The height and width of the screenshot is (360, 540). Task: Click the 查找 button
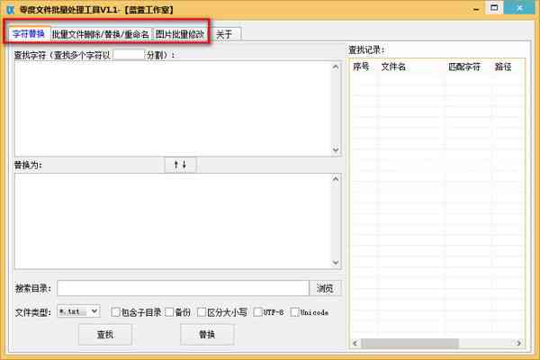105,335
